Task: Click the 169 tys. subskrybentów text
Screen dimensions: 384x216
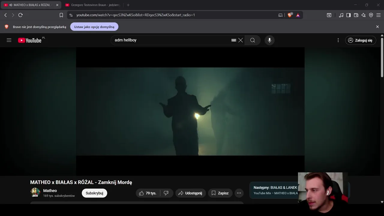Action: [x=59, y=196]
